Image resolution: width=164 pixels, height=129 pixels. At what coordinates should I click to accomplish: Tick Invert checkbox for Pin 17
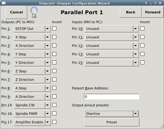pyautogui.click(x=54, y=122)
